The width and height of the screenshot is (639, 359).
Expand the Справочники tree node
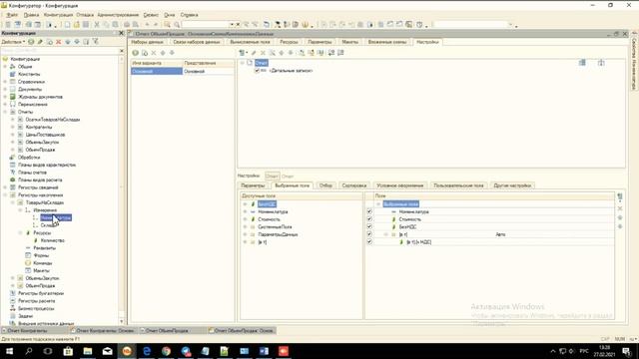5,82
